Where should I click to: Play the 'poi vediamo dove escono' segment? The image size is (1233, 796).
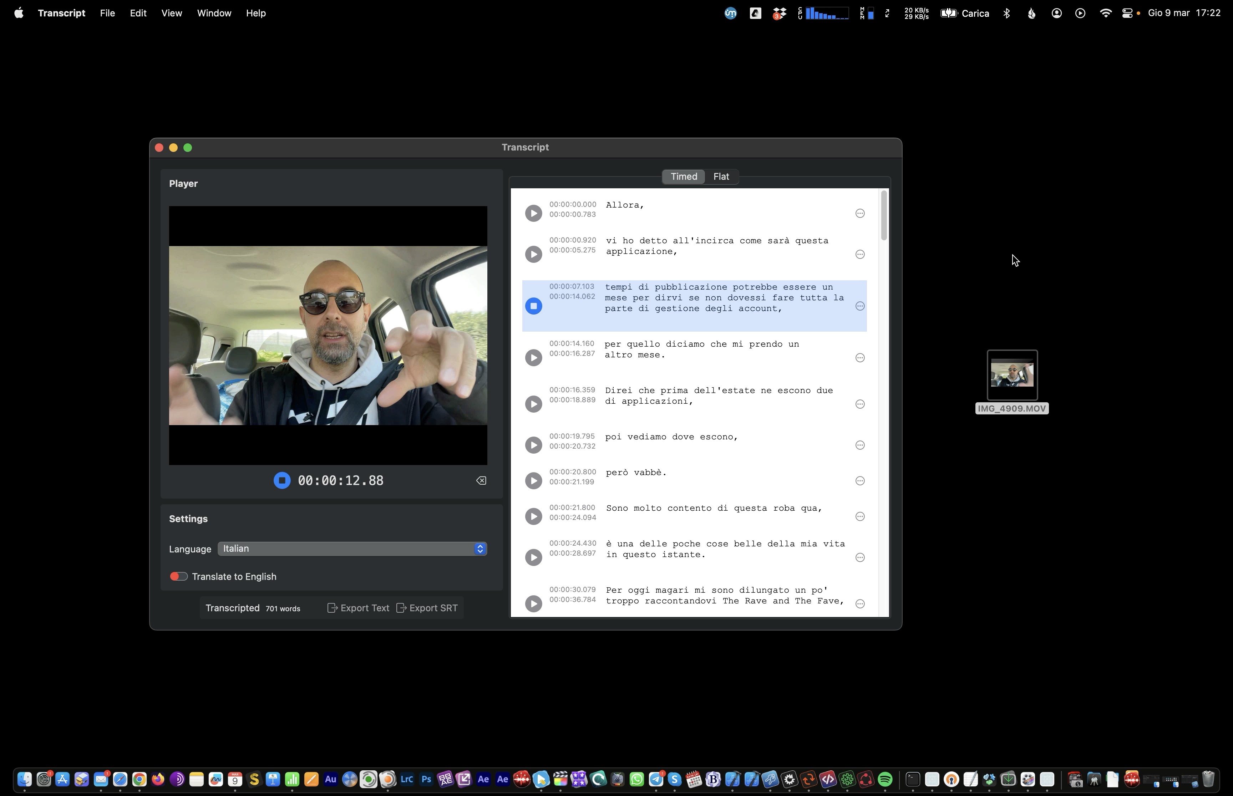533,445
